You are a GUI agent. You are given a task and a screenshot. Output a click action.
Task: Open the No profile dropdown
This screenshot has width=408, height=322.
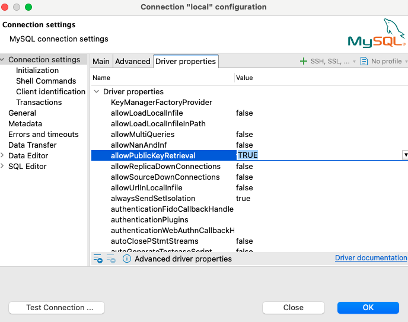[390, 62]
